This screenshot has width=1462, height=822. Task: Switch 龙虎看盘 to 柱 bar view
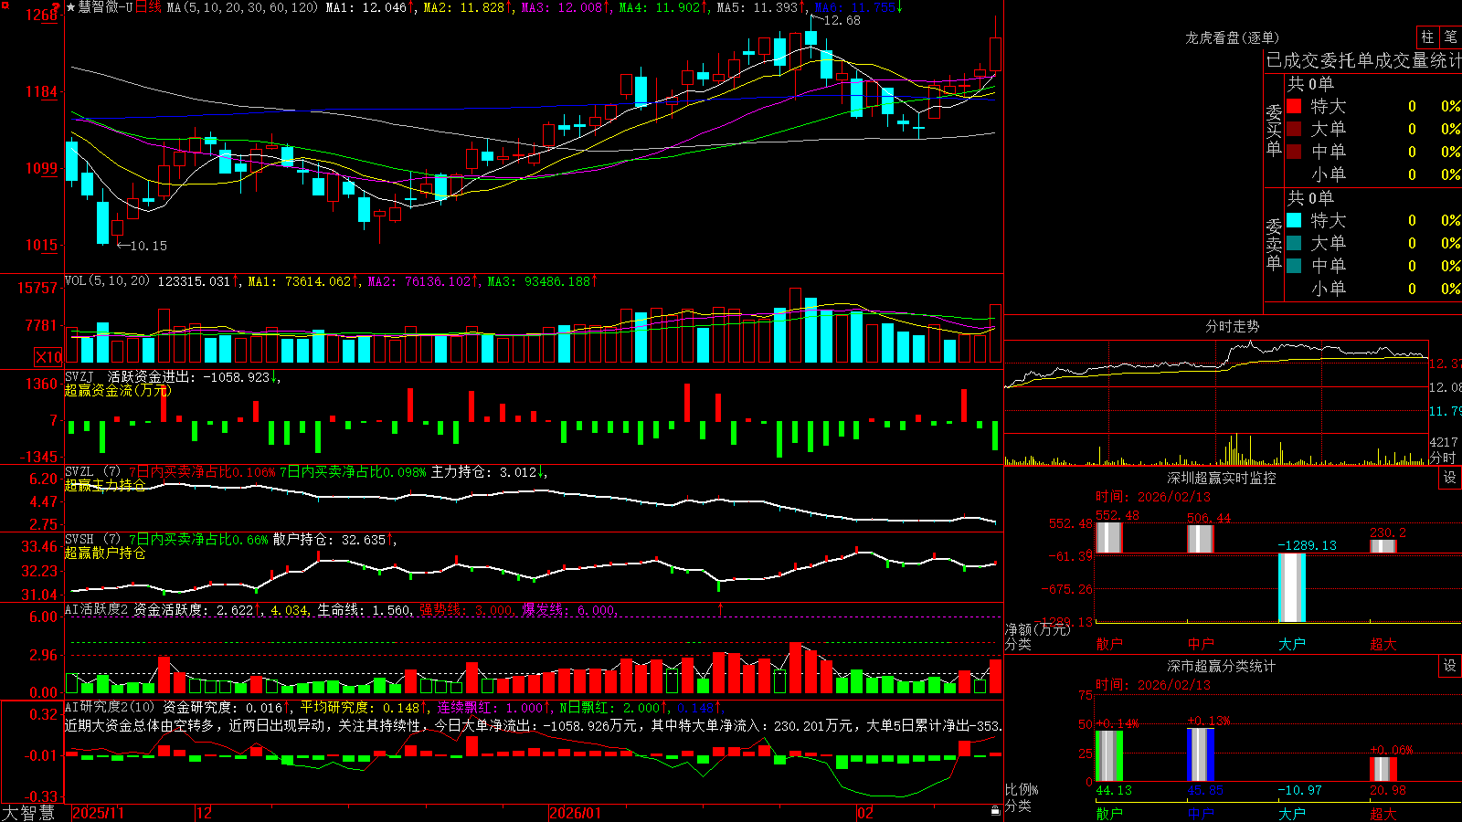[1427, 37]
